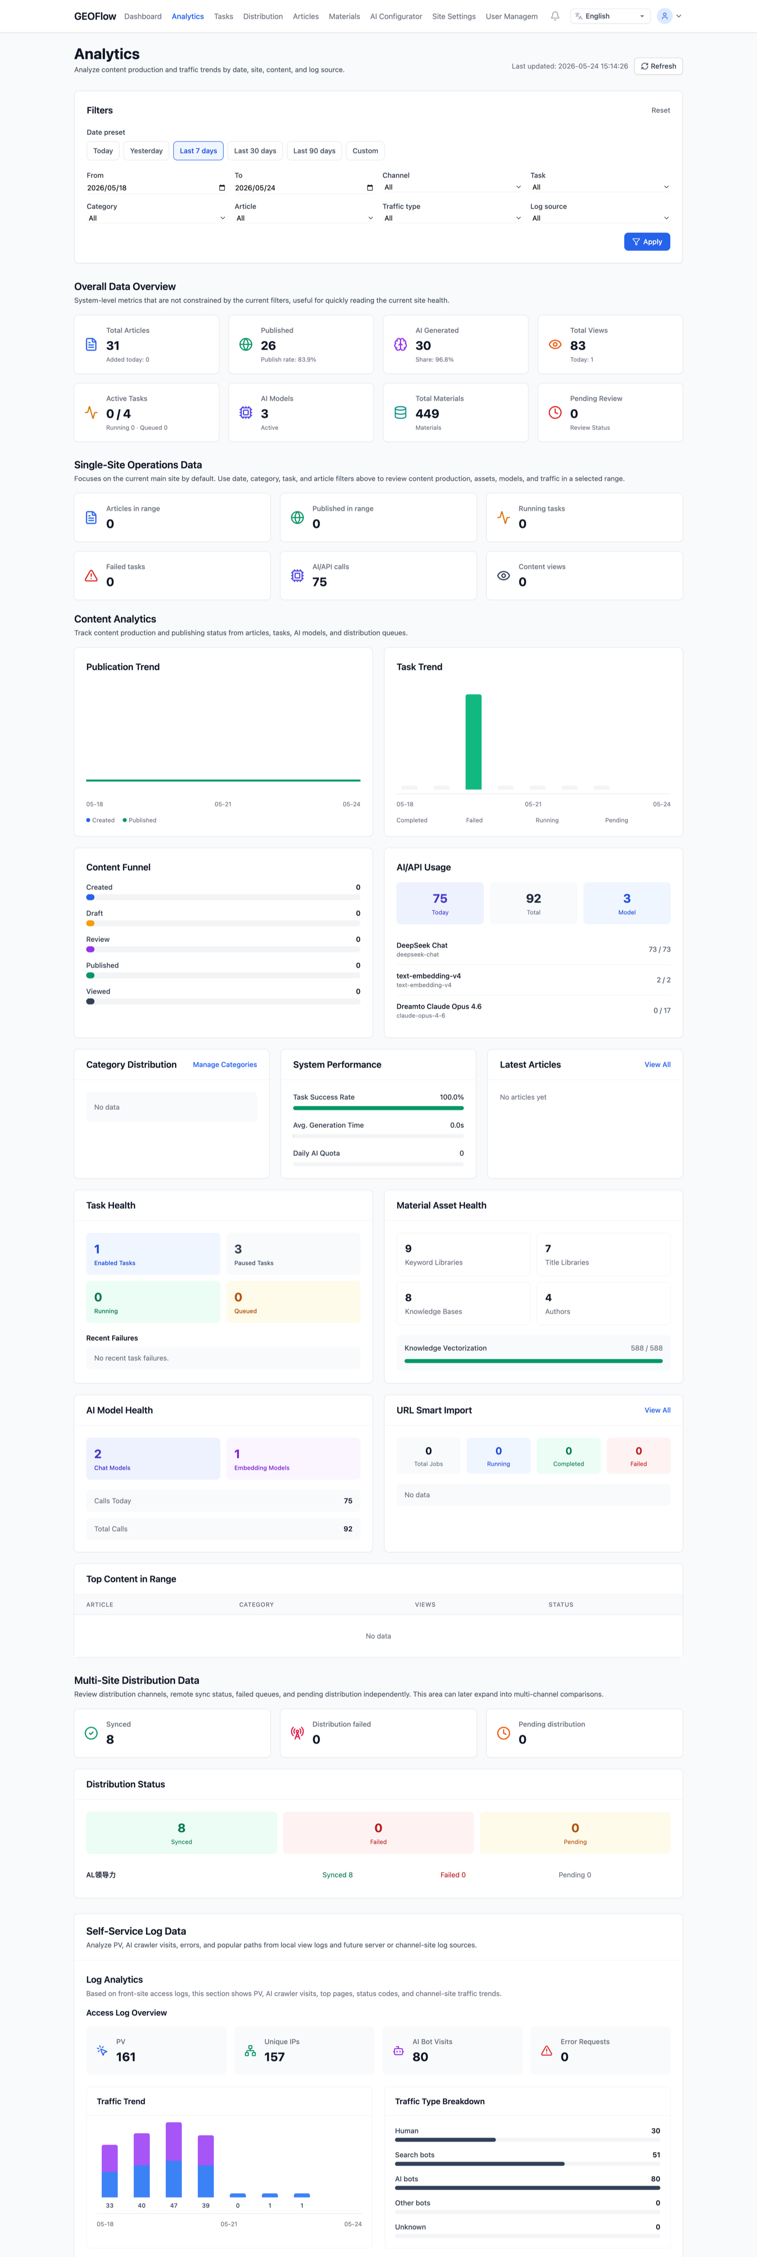Click the Pending Review clock icon
The width and height of the screenshot is (757, 2257).
[x=555, y=412]
